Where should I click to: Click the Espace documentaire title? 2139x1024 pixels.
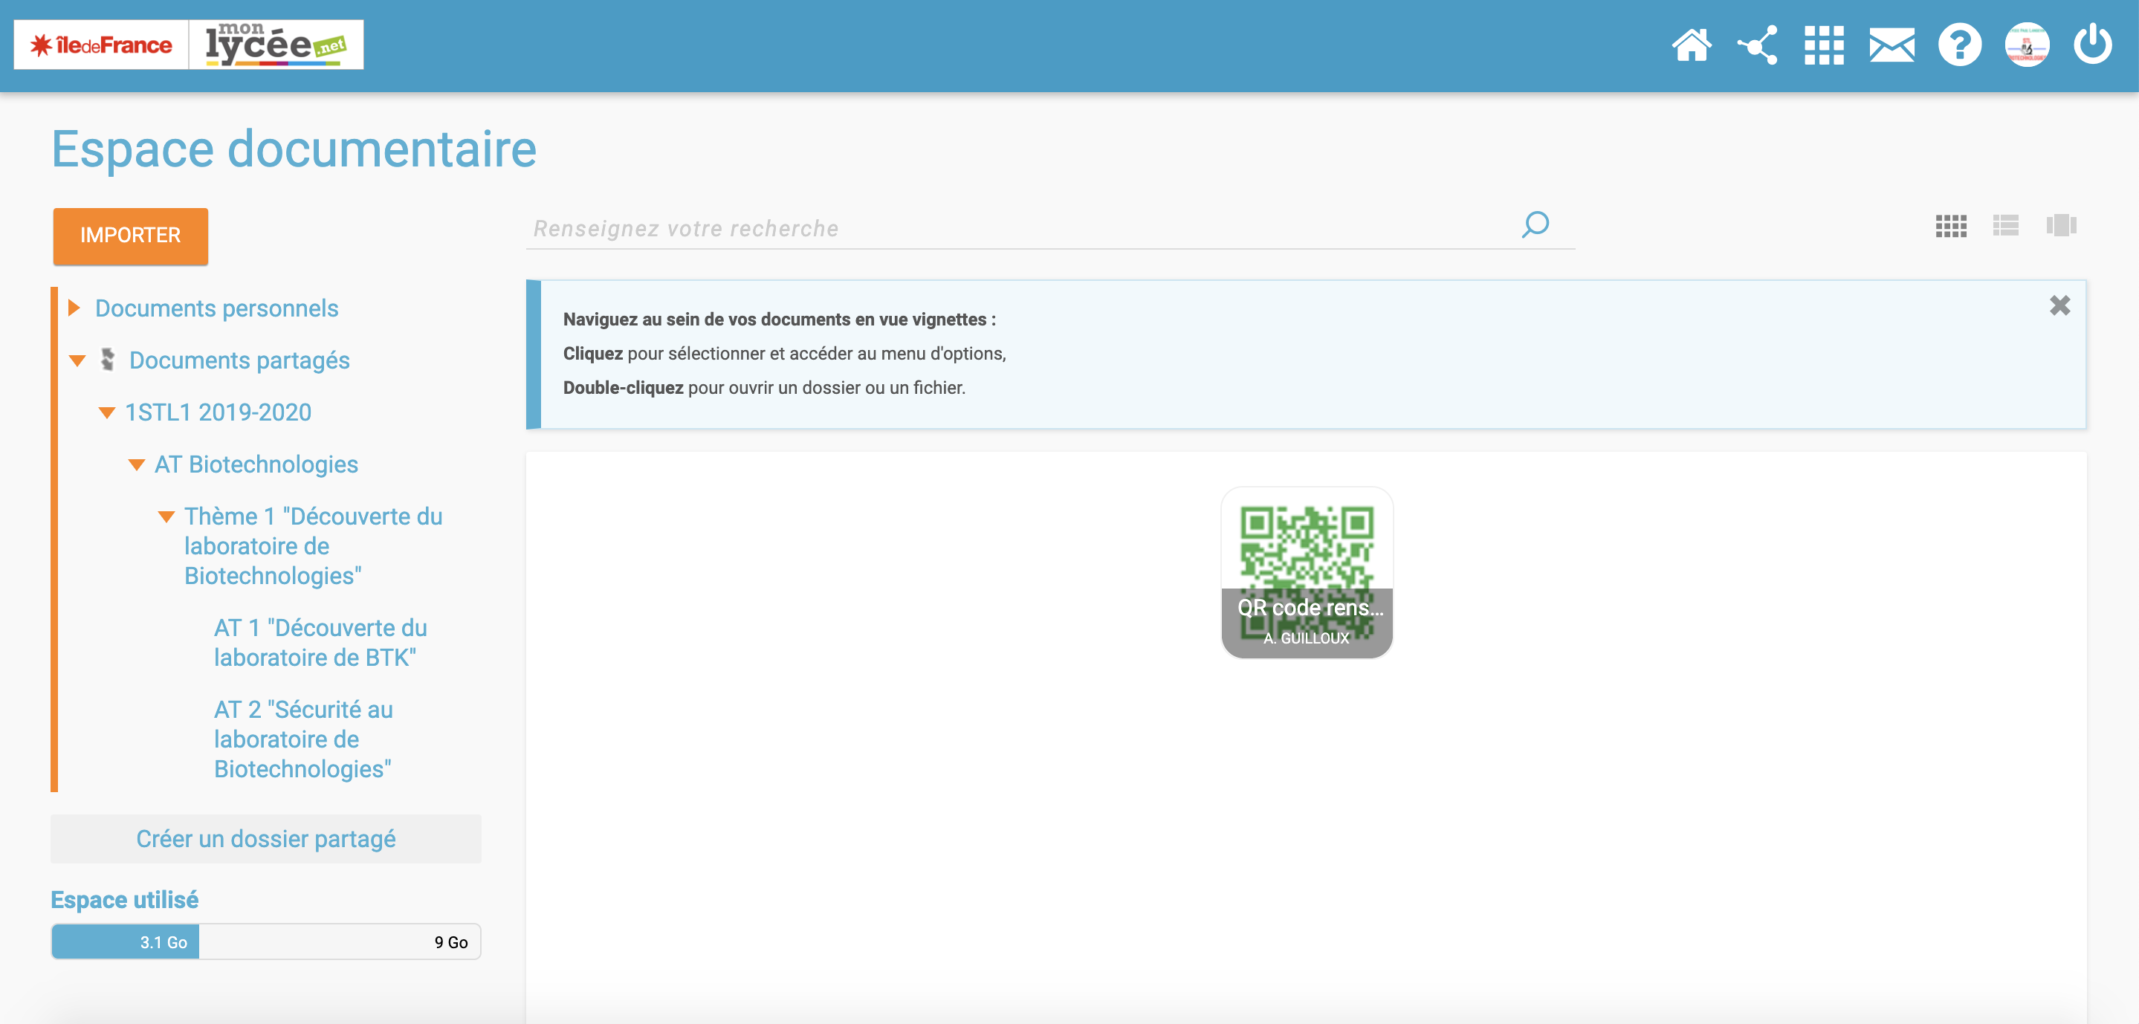294,149
